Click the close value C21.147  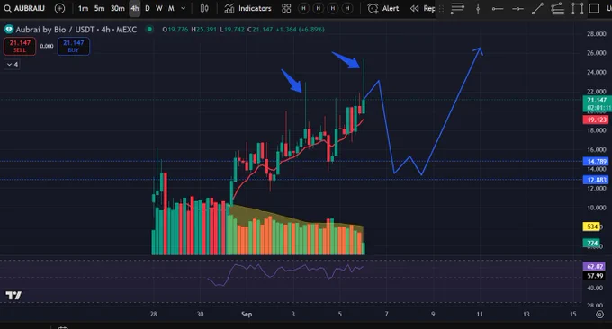point(260,30)
